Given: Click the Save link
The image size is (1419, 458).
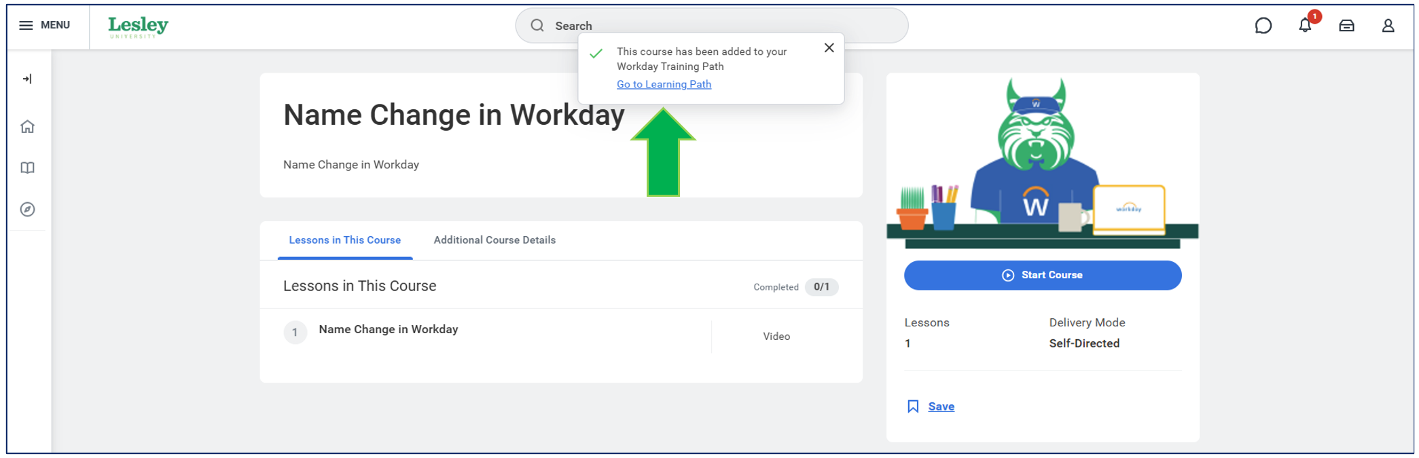Looking at the screenshot, I should tap(941, 406).
